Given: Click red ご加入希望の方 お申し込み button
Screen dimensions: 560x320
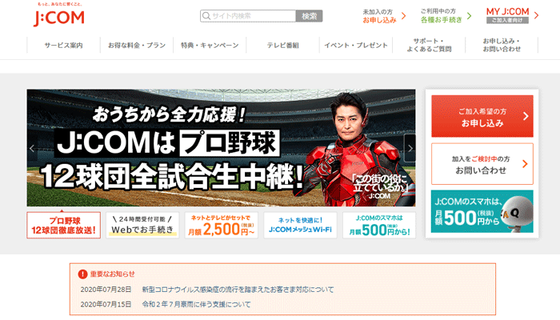Looking at the screenshot, I should (x=482, y=116).
